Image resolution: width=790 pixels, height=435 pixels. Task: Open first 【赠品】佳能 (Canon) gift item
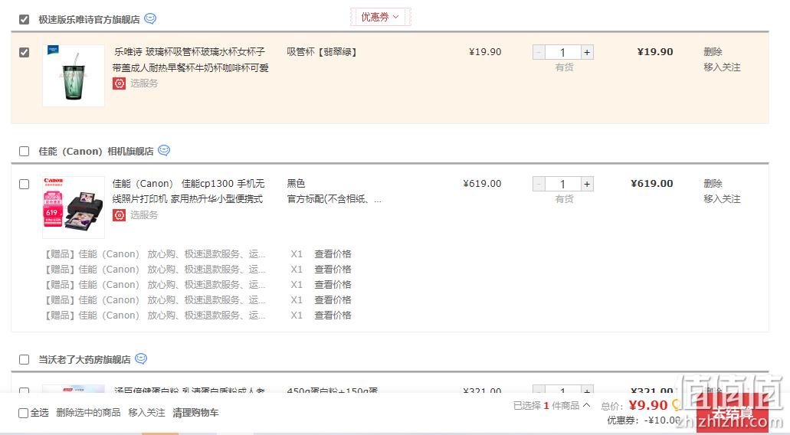pos(156,254)
